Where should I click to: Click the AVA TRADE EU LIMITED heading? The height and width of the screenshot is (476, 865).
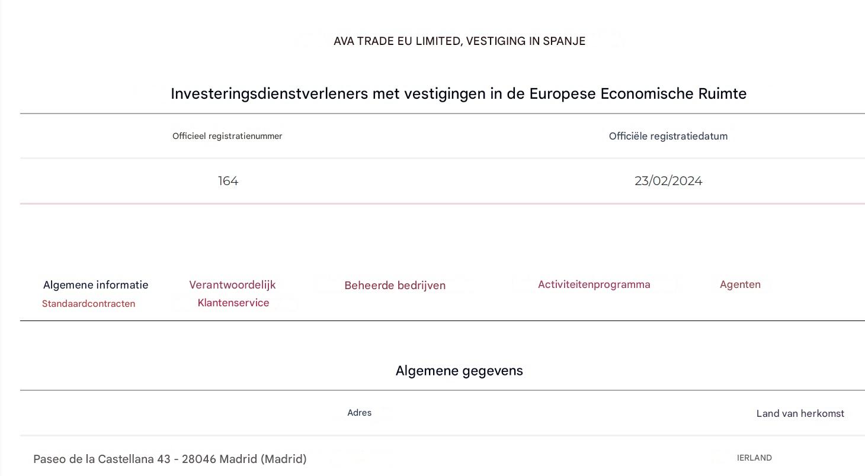click(459, 41)
